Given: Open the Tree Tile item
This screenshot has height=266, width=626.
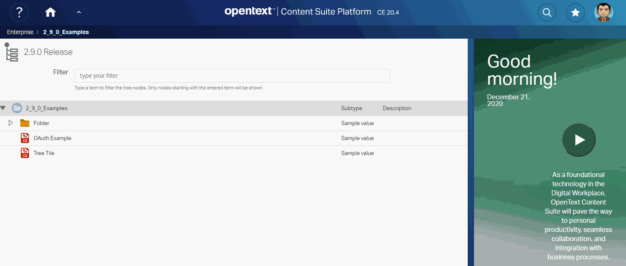Looking at the screenshot, I should pos(44,153).
